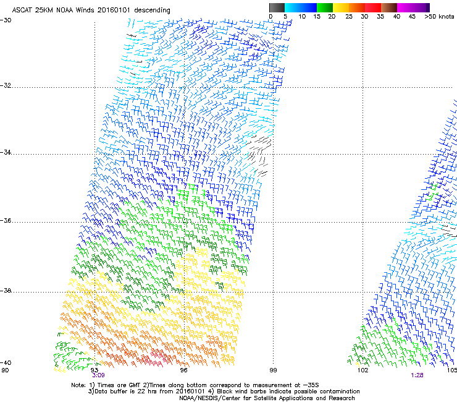Click the cyan-to-blue 5-15 knots legend segment
The width and height of the screenshot is (457, 402).
pyautogui.click(x=301, y=7)
